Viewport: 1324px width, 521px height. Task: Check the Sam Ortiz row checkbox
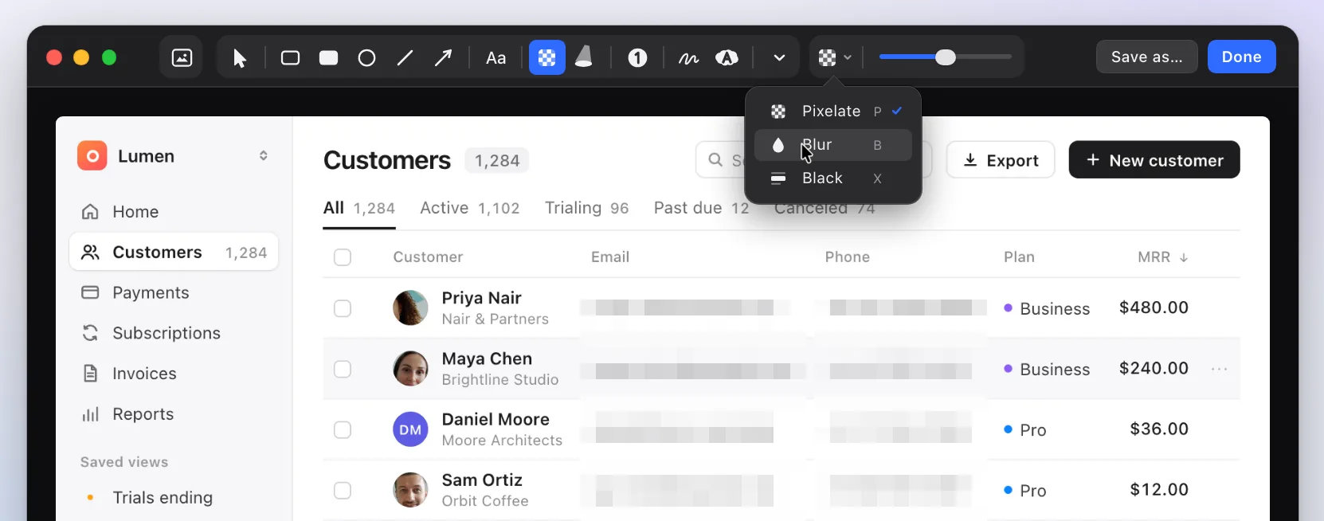click(343, 490)
